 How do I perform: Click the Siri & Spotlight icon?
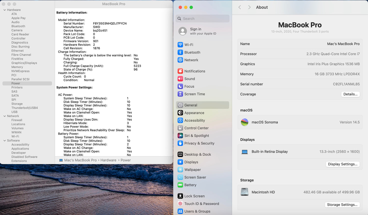pos(180,136)
